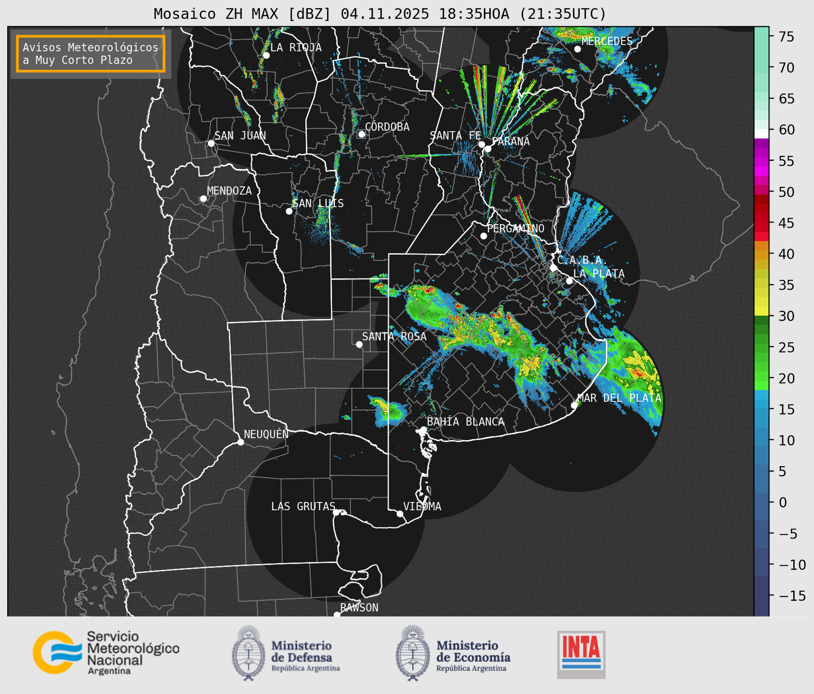Pick the Las Grutas marker dot
Viewport: 814px width, 694px height.
tap(336, 513)
